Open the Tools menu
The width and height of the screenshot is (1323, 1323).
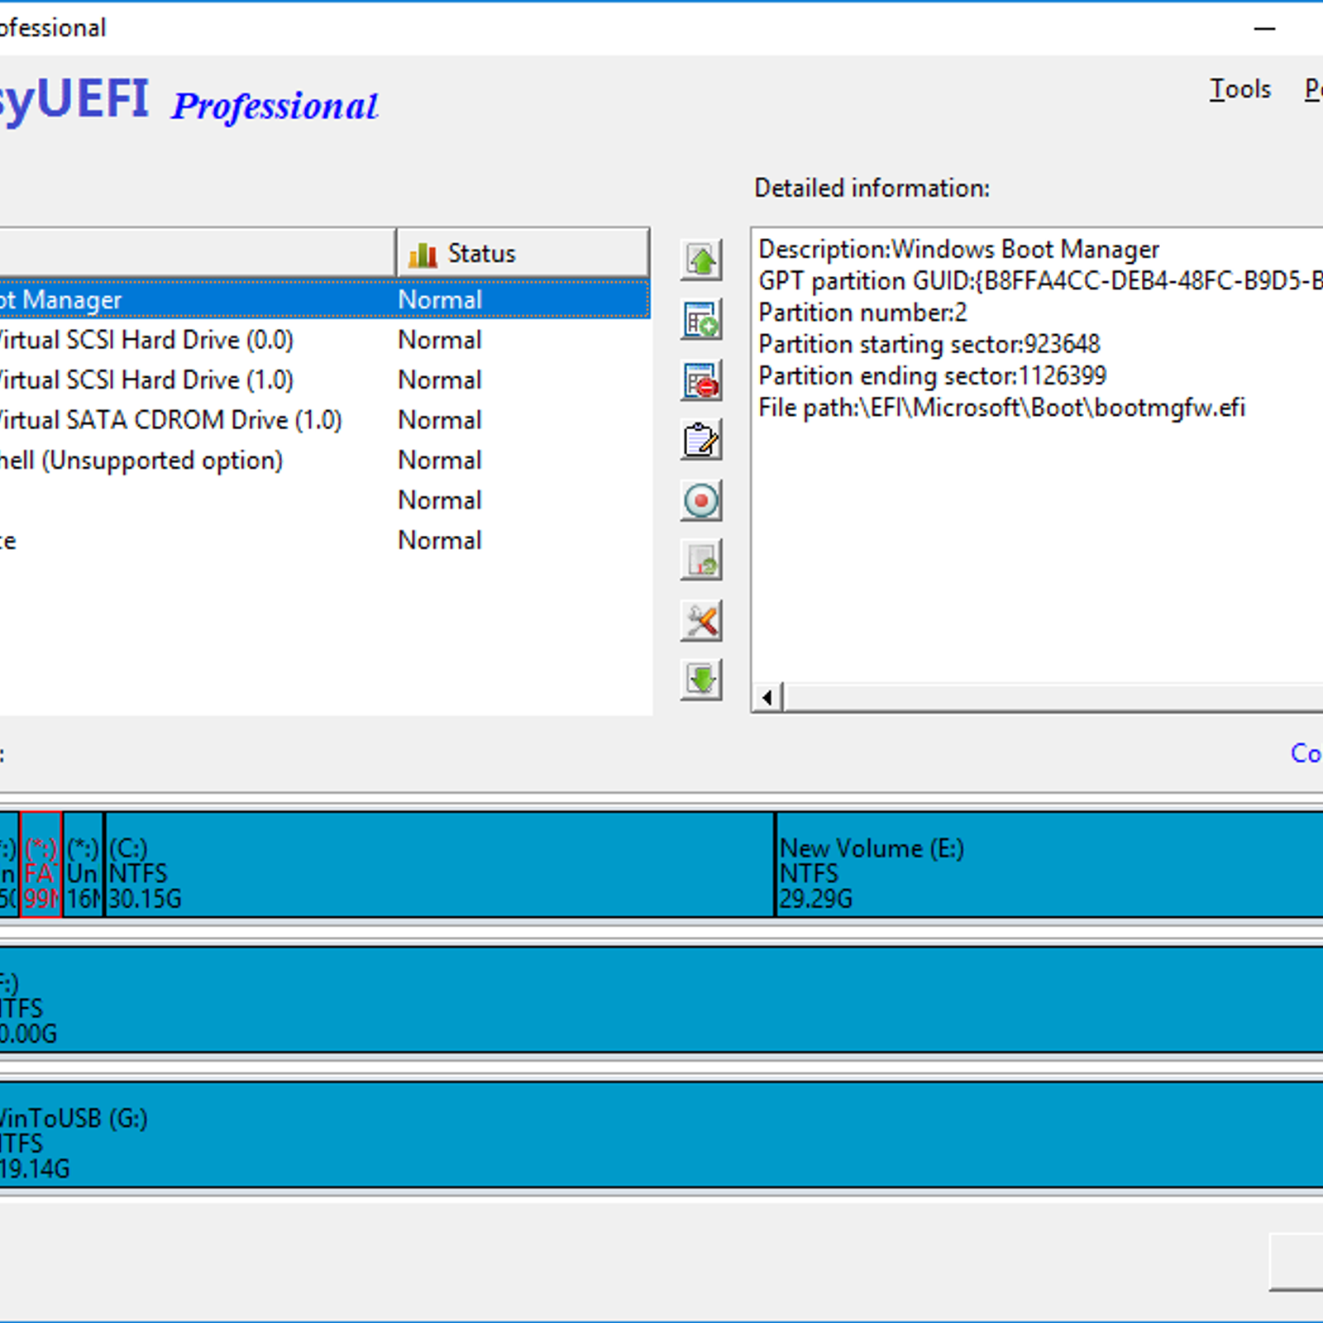click(x=1239, y=88)
